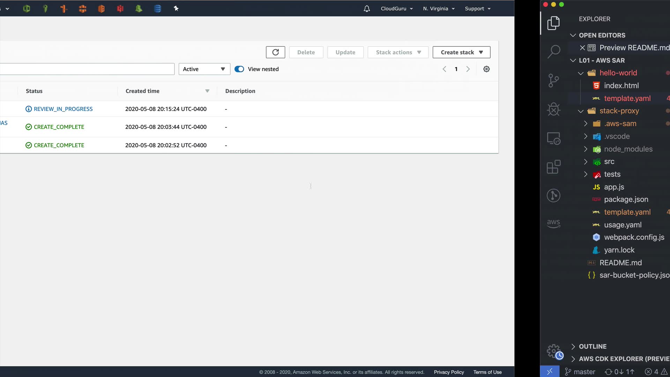670x377 pixels.
Task: Toggle the View nested switch
Action: 239,69
